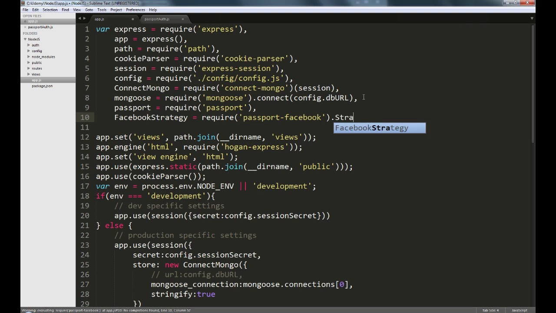
Task: Switch to the passportAuth.js tab
Action: (157, 19)
